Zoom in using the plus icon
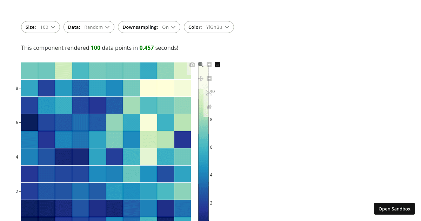This screenshot has height=221, width=421. click(x=209, y=65)
